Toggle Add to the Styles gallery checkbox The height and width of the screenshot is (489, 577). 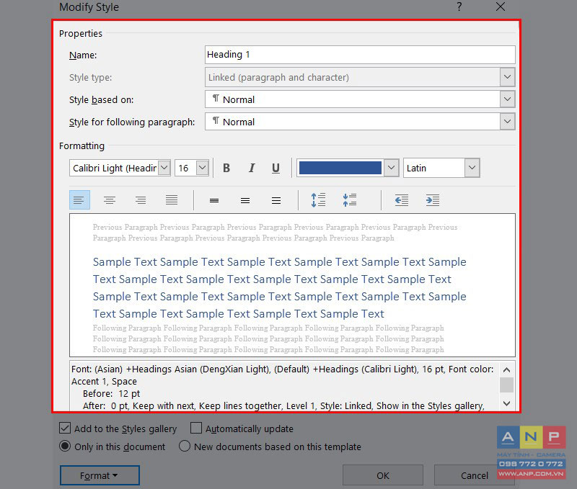tap(65, 428)
